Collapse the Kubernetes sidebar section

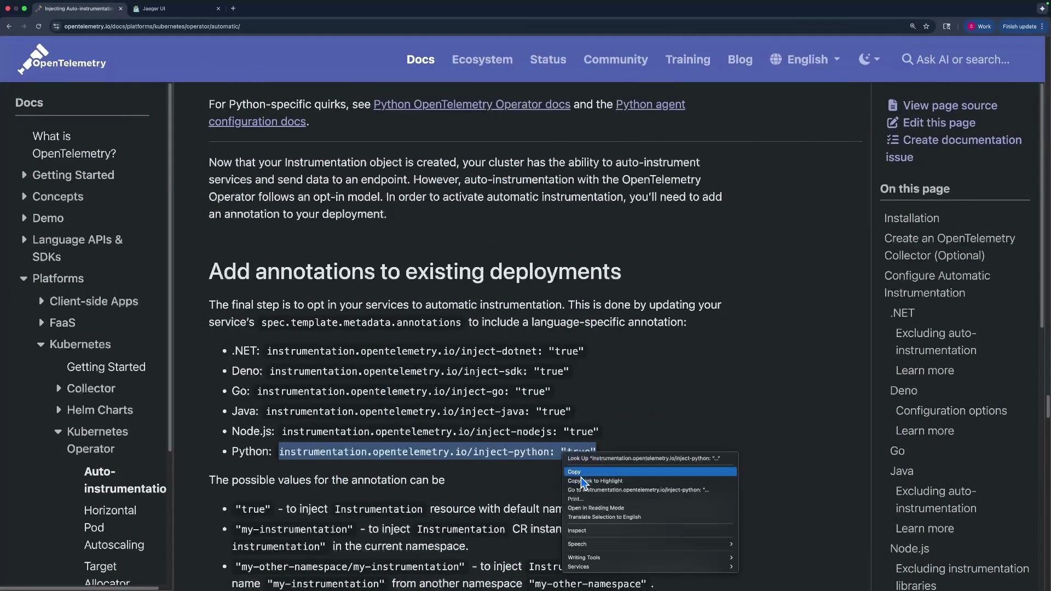coord(41,345)
